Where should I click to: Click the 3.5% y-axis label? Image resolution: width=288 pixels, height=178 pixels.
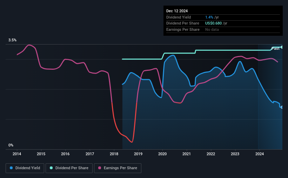(x=12, y=40)
